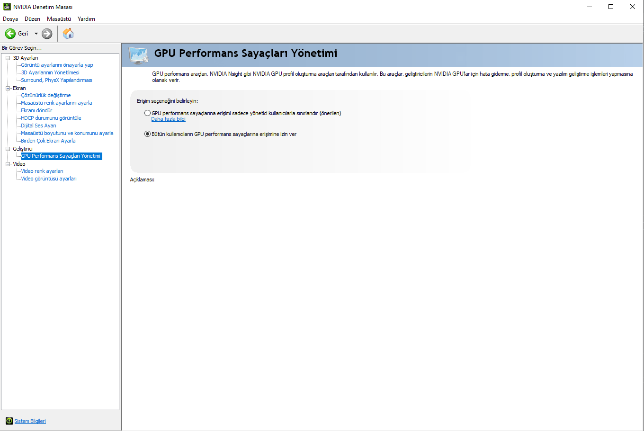This screenshot has width=644, height=431.
Task: Select GPU Performans Sayaçları Yönetimi tree item
Action: tap(61, 156)
